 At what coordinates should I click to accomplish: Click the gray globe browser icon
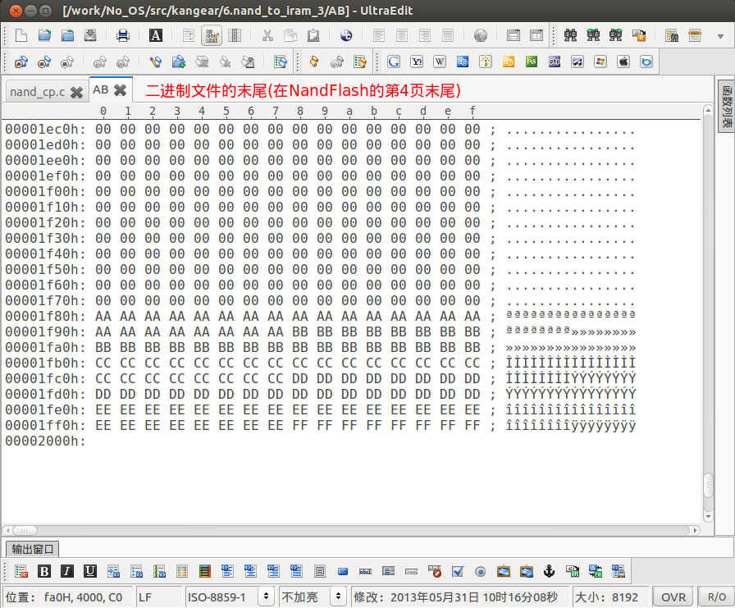click(481, 35)
